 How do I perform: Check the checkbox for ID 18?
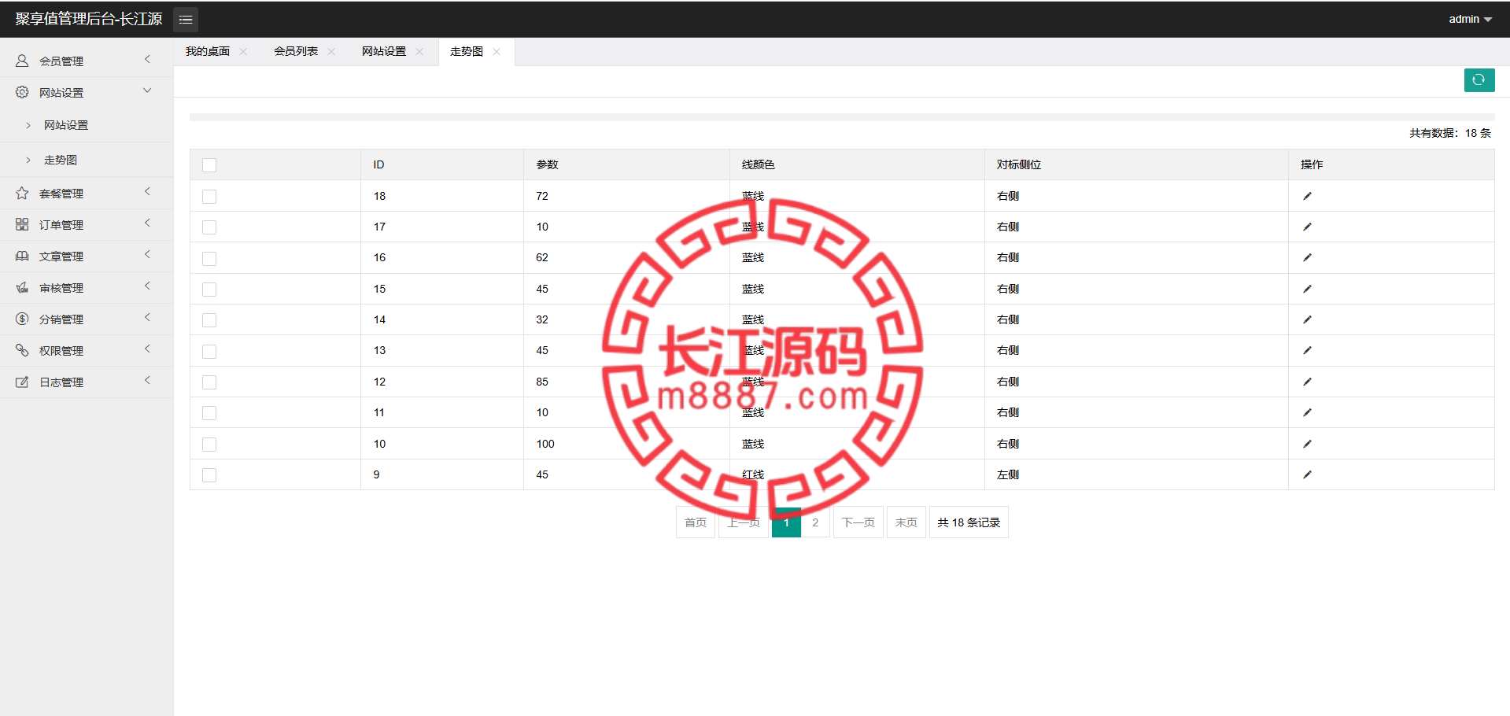[209, 197]
